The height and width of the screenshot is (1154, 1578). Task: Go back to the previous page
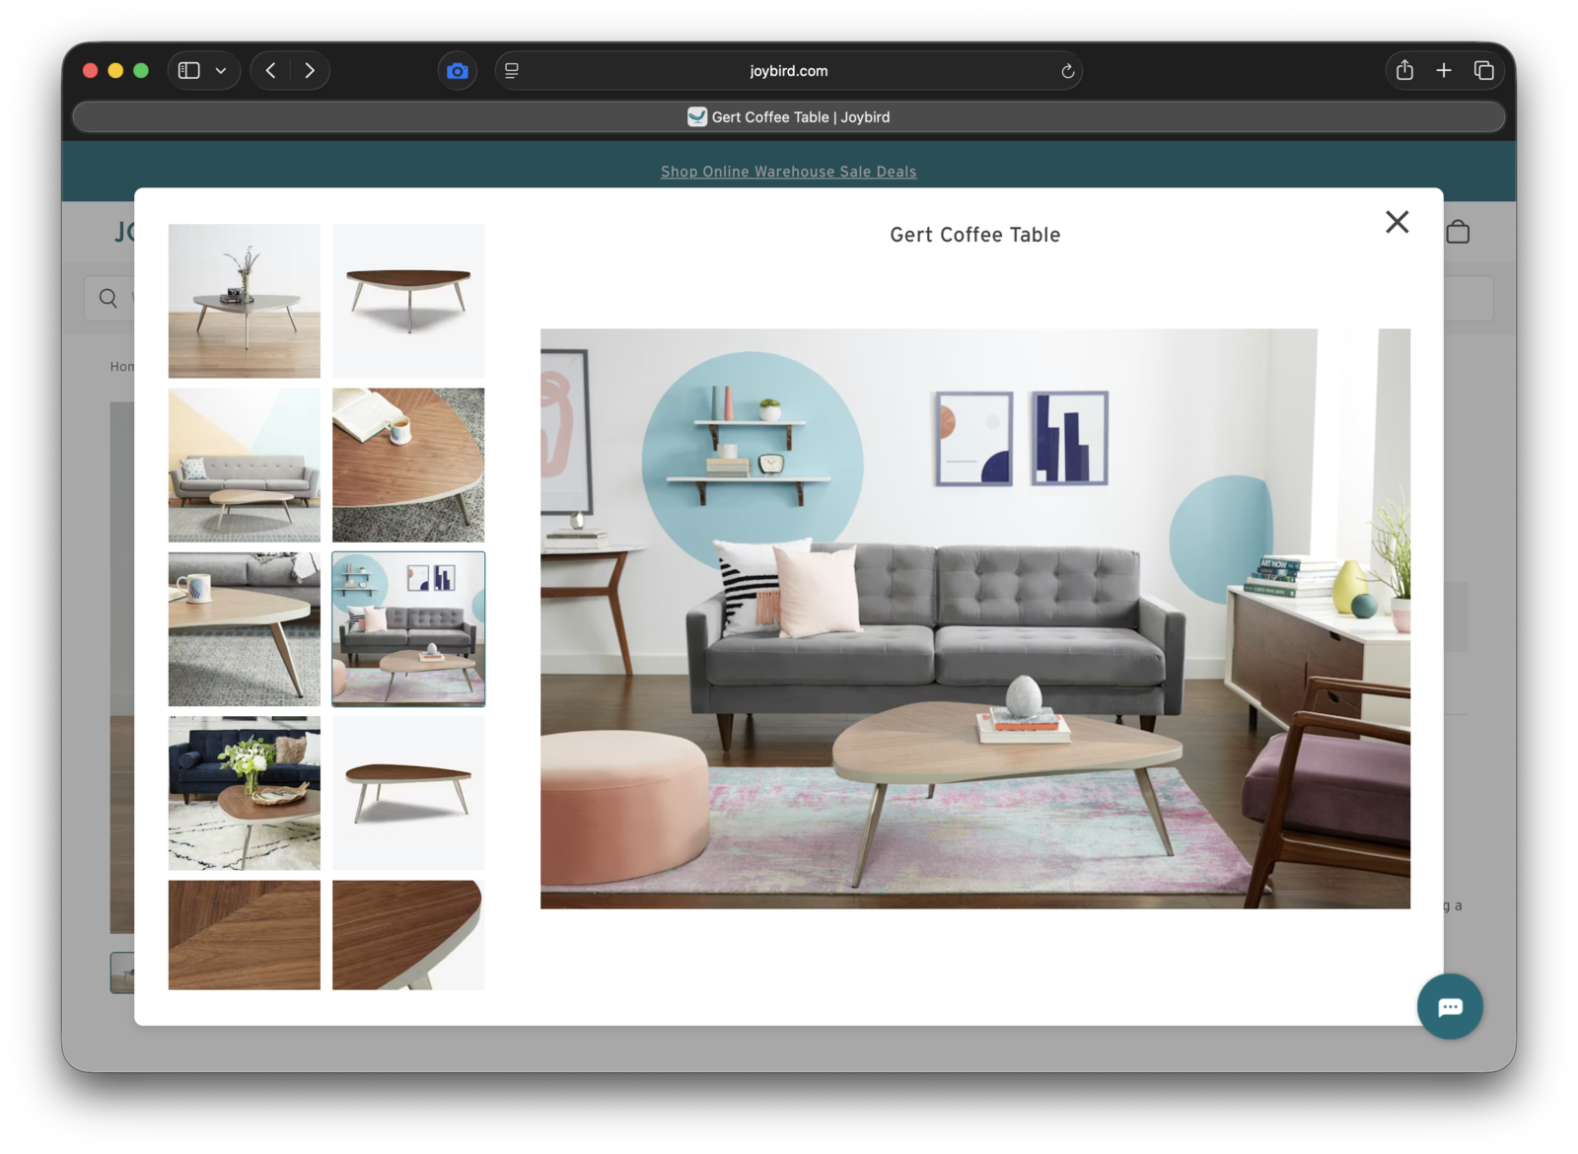tap(271, 71)
